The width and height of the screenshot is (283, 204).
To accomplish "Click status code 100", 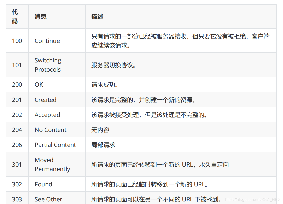I will [x=17, y=41].
